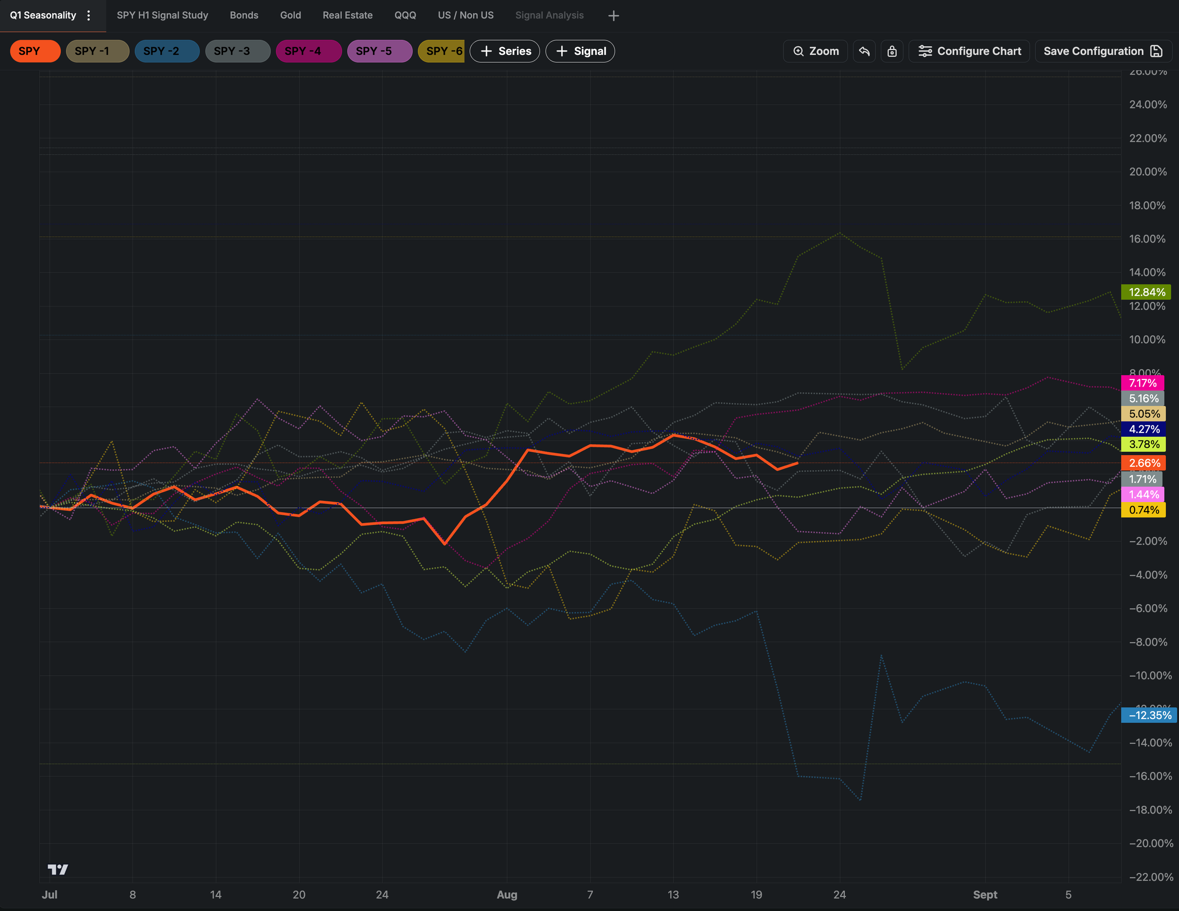This screenshot has width=1179, height=911.
Task: Open the QQQ tab
Action: point(406,16)
